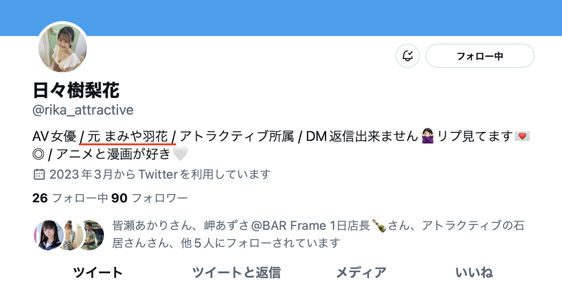The image size is (562, 283).
Task: Click the white heart emoji in bio
Action: tap(180, 154)
